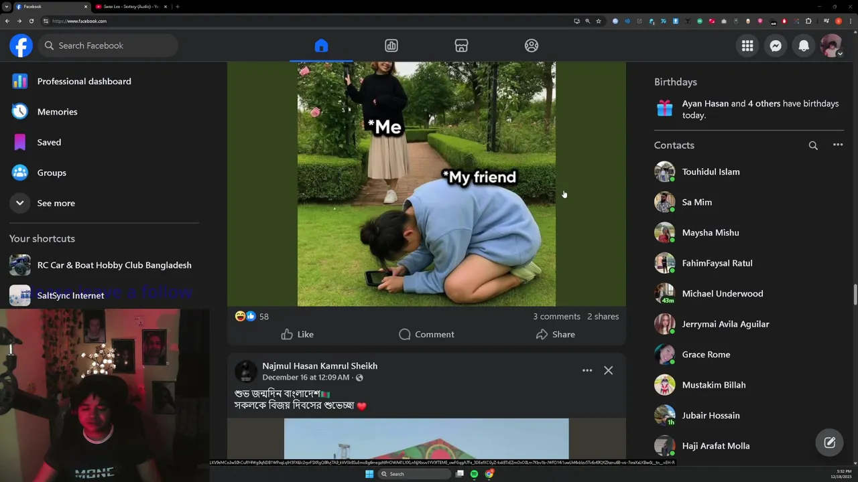This screenshot has height=482, width=858.
Task: Open the birthdays notice for Ayan Hasan
Action: 749,109
